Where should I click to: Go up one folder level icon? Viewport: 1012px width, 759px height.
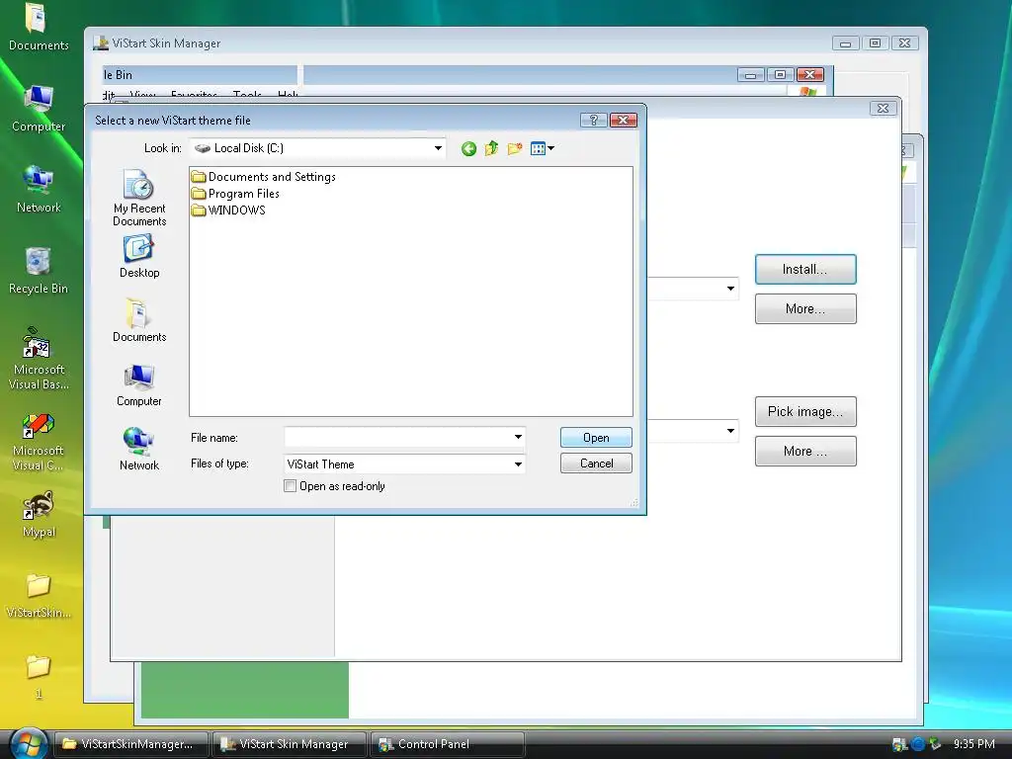[x=491, y=148]
